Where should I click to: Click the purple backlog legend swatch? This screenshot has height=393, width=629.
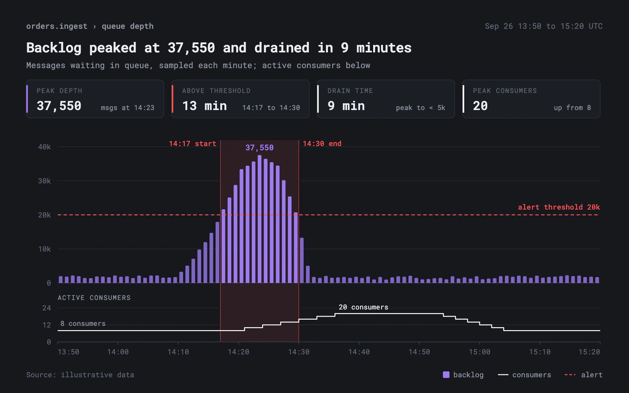click(446, 375)
